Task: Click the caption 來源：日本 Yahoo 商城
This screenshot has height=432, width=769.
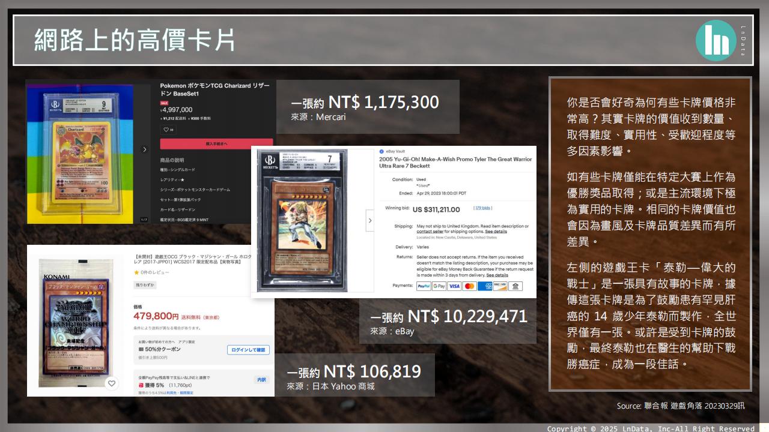Action: point(330,386)
